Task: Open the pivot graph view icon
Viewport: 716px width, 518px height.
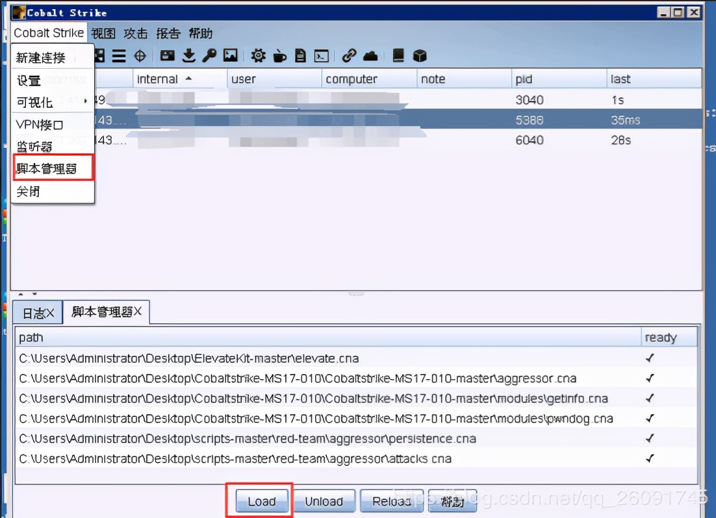Action: [x=99, y=56]
